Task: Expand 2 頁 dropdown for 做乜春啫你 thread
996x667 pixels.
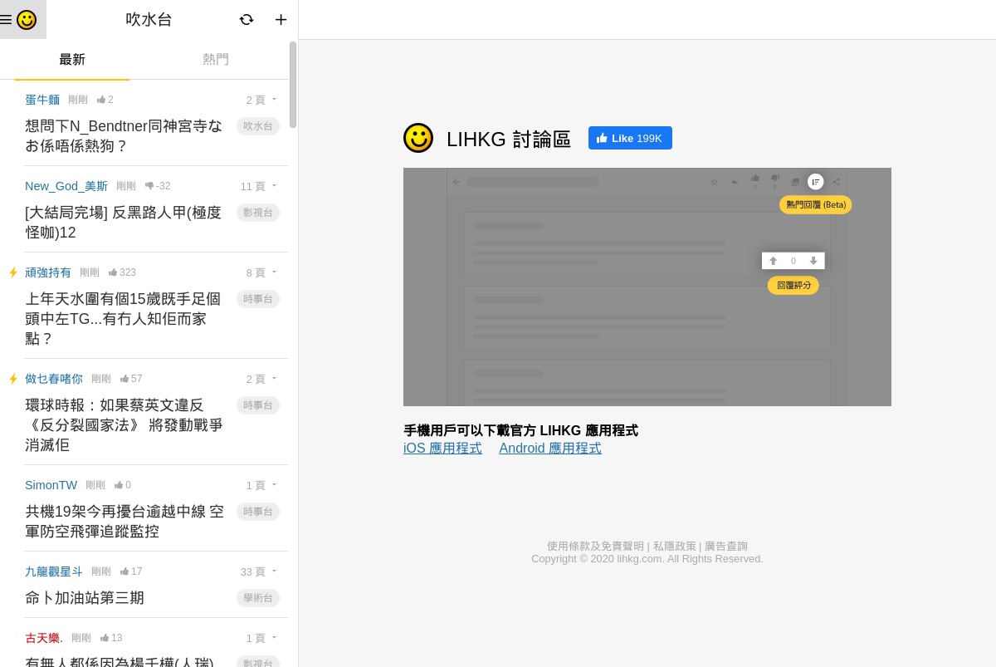Action: 262,379
